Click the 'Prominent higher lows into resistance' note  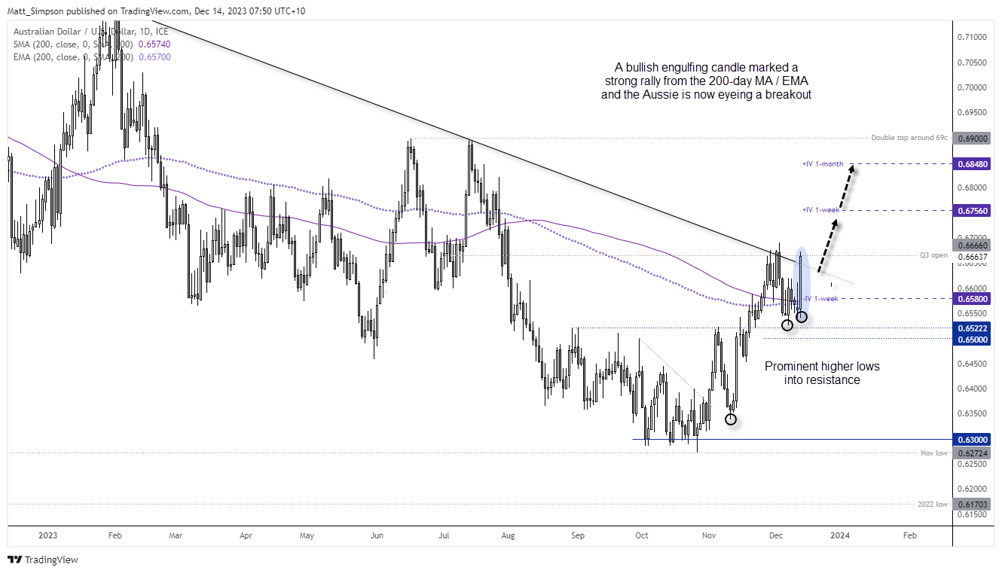pyautogui.click(x=822, y=373)
